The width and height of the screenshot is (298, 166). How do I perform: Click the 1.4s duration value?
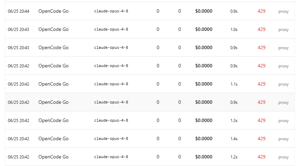[x=234, y=139]
